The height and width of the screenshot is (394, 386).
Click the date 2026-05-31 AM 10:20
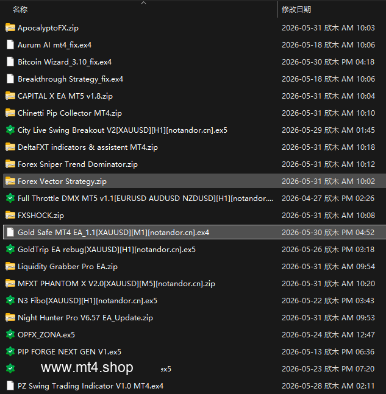point(328,283)
